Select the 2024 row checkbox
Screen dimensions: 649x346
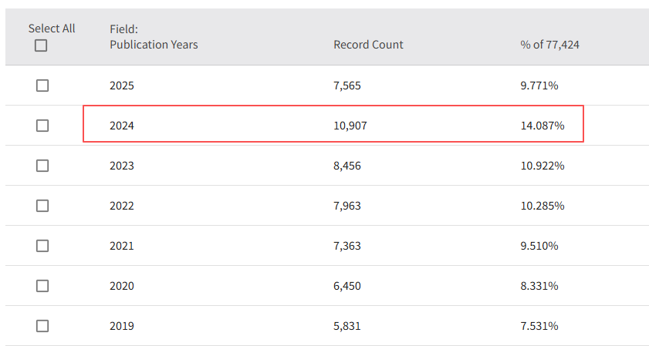pyautogui.click(x=42, y=126)
